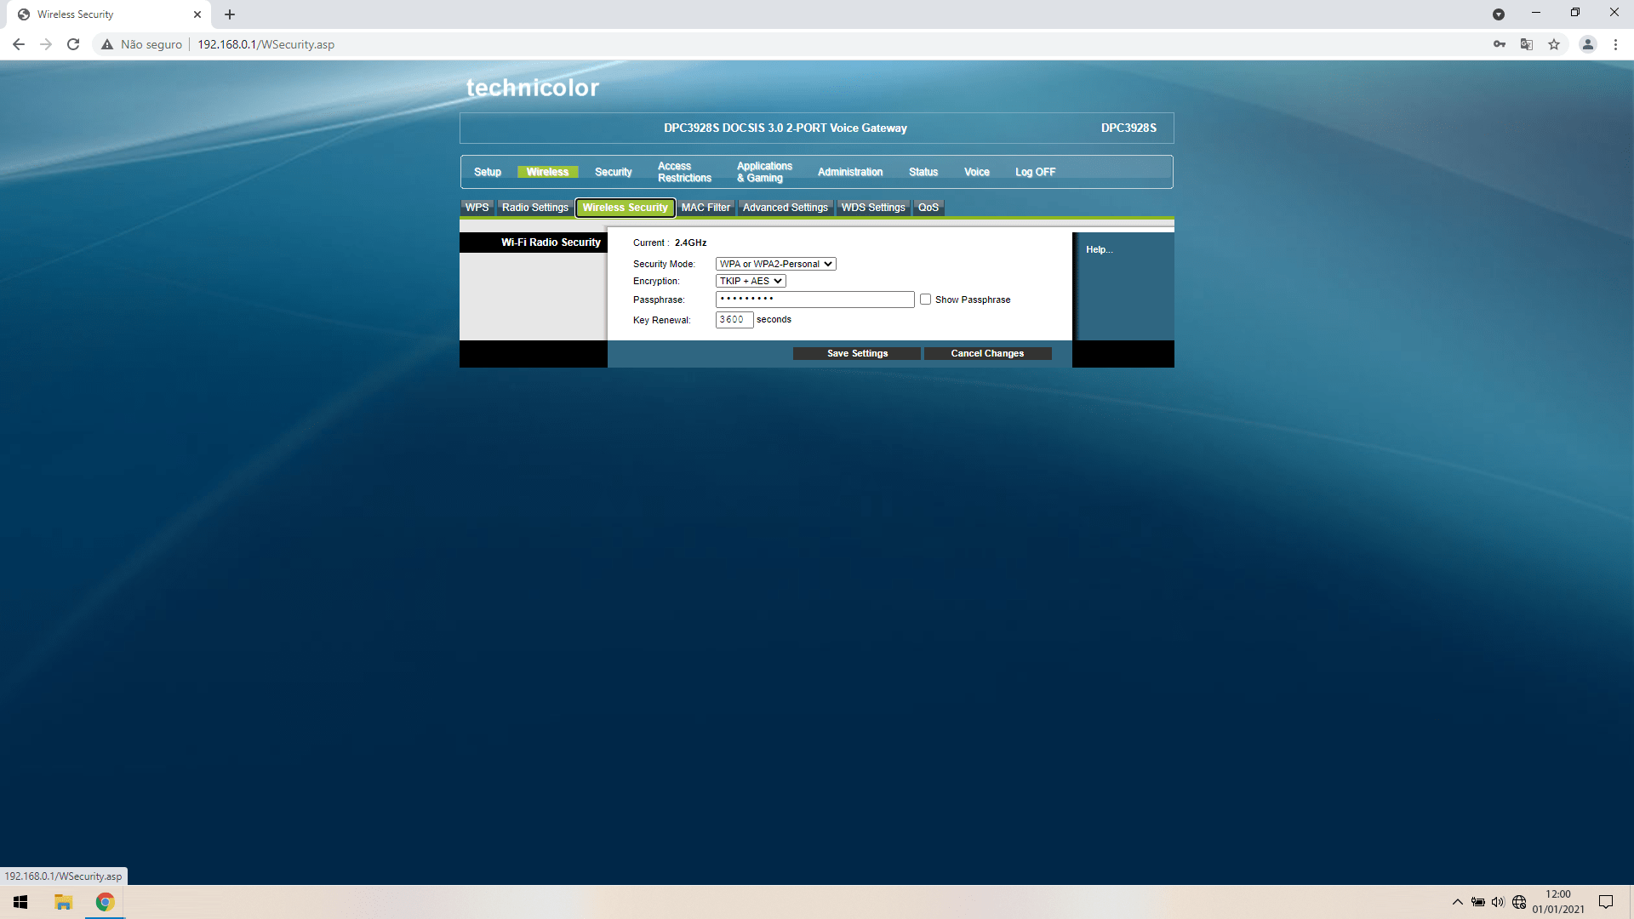Open the translate page icon
1634x919 pixels.
pyautogui.click(x=1527, y=44)
